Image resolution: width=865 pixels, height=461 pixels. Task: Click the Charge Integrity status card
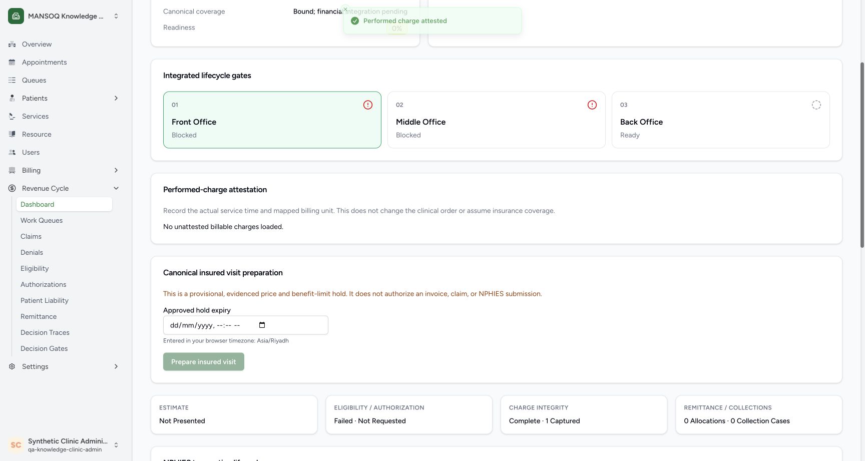584,415
